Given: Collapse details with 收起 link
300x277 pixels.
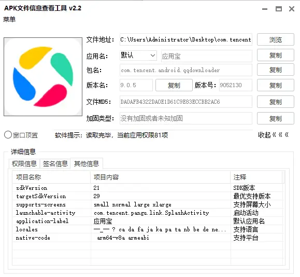Looking at the screenshot, I should tap(273, 135).
